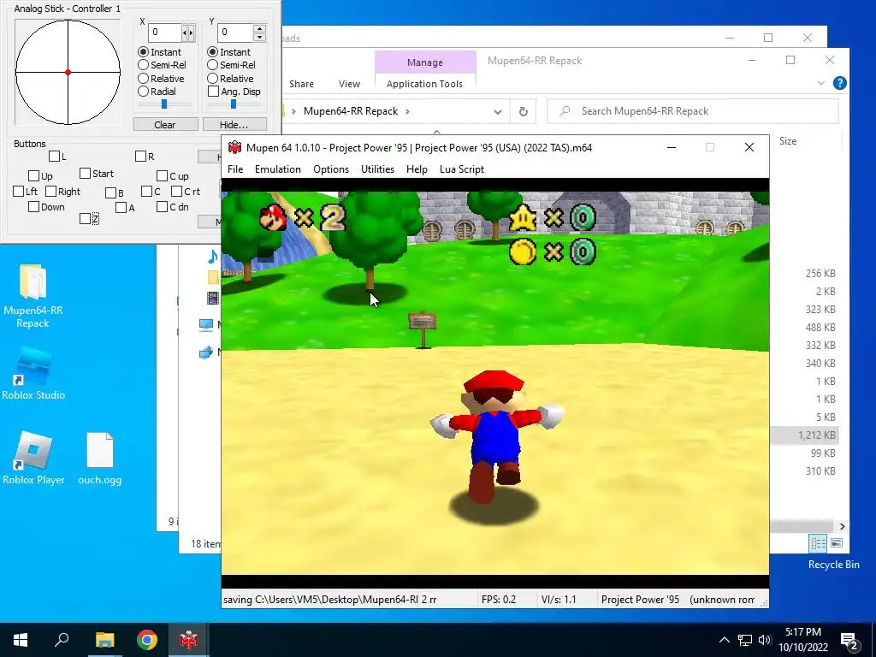Open the notification center icon
Image resolution: width=876 pixels, height=657 pixels.
(849, 642)
